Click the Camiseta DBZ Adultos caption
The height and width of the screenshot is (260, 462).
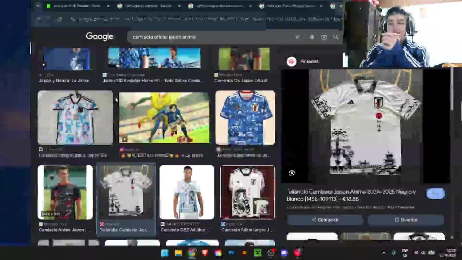pos(186,230)
